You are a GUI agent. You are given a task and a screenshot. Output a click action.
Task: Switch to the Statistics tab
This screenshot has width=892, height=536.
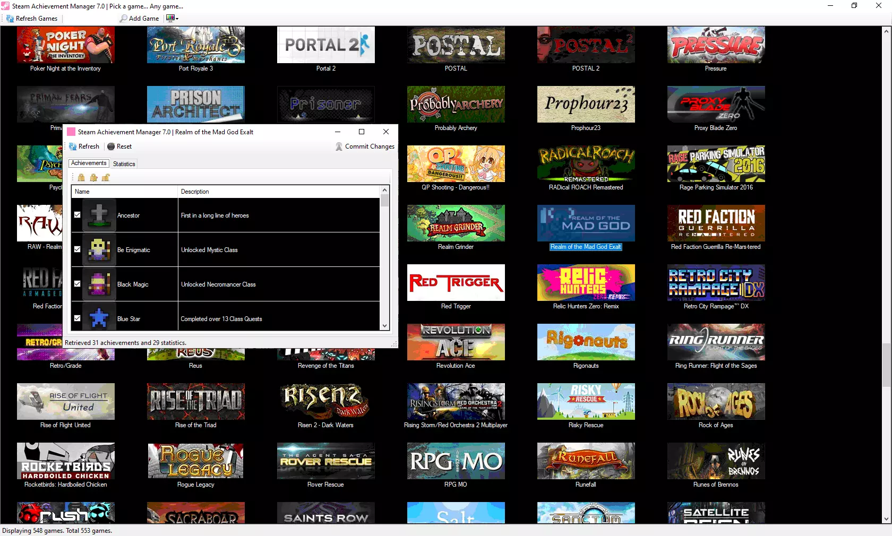tap(124, 164)
